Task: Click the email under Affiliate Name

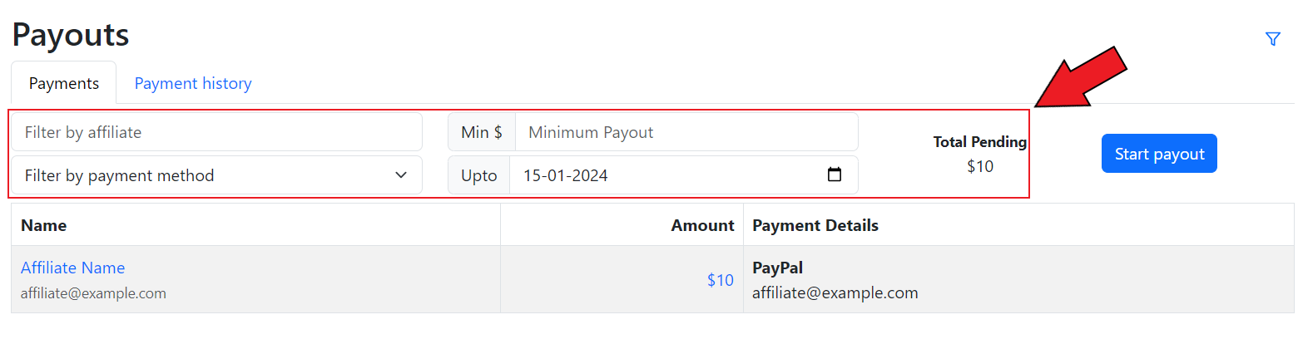Action: [x=93, y=293]
